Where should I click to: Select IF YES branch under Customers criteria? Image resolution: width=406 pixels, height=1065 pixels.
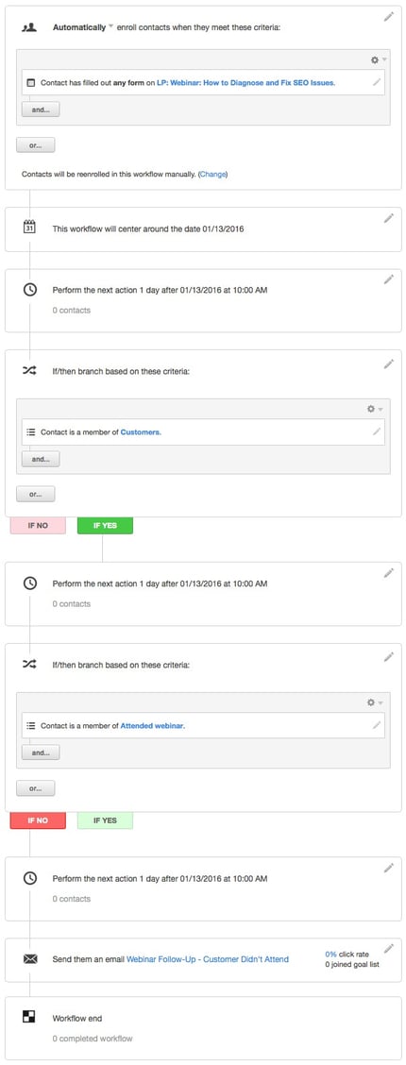105,526
